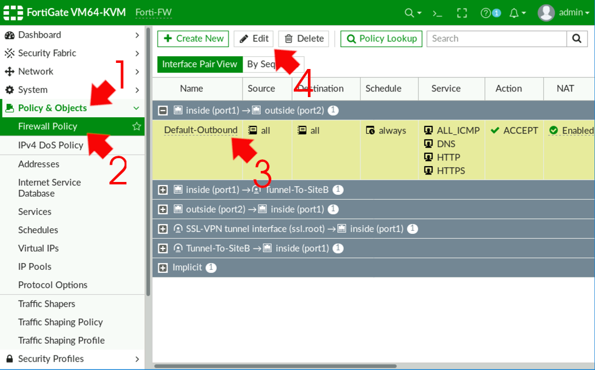Open the admin account dropdown
This screenshot has height=370, width=595.
click(574, 12)
